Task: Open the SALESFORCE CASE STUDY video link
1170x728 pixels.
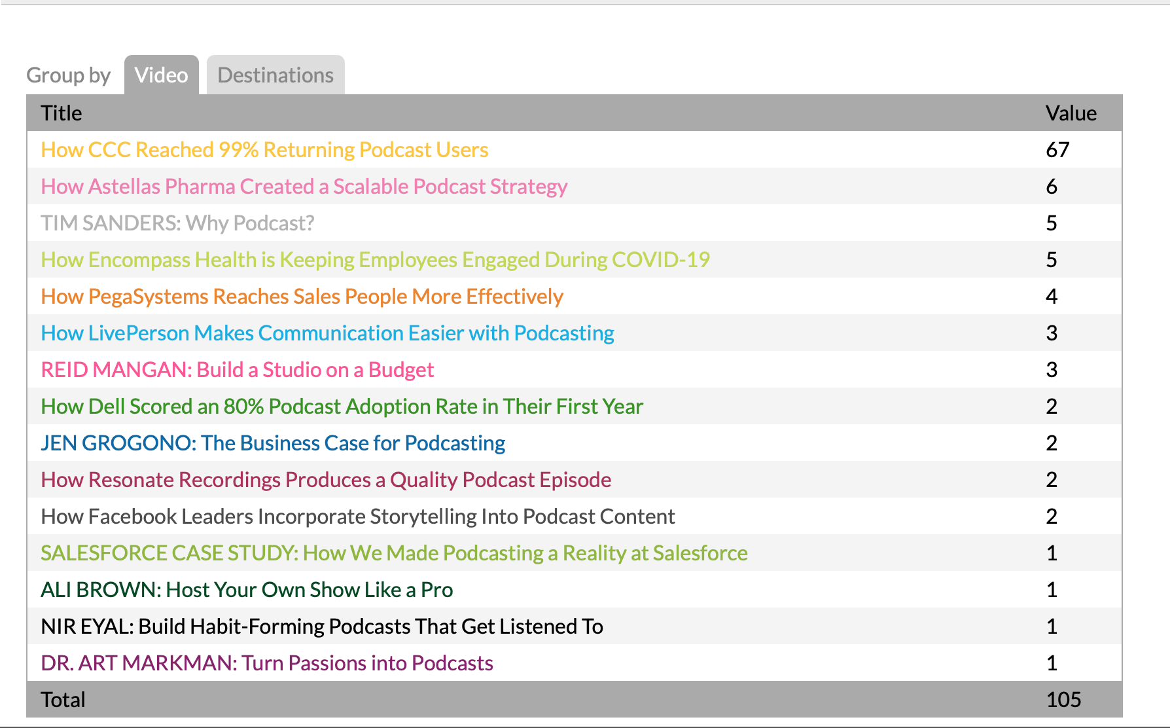Action: coord(394,553)
